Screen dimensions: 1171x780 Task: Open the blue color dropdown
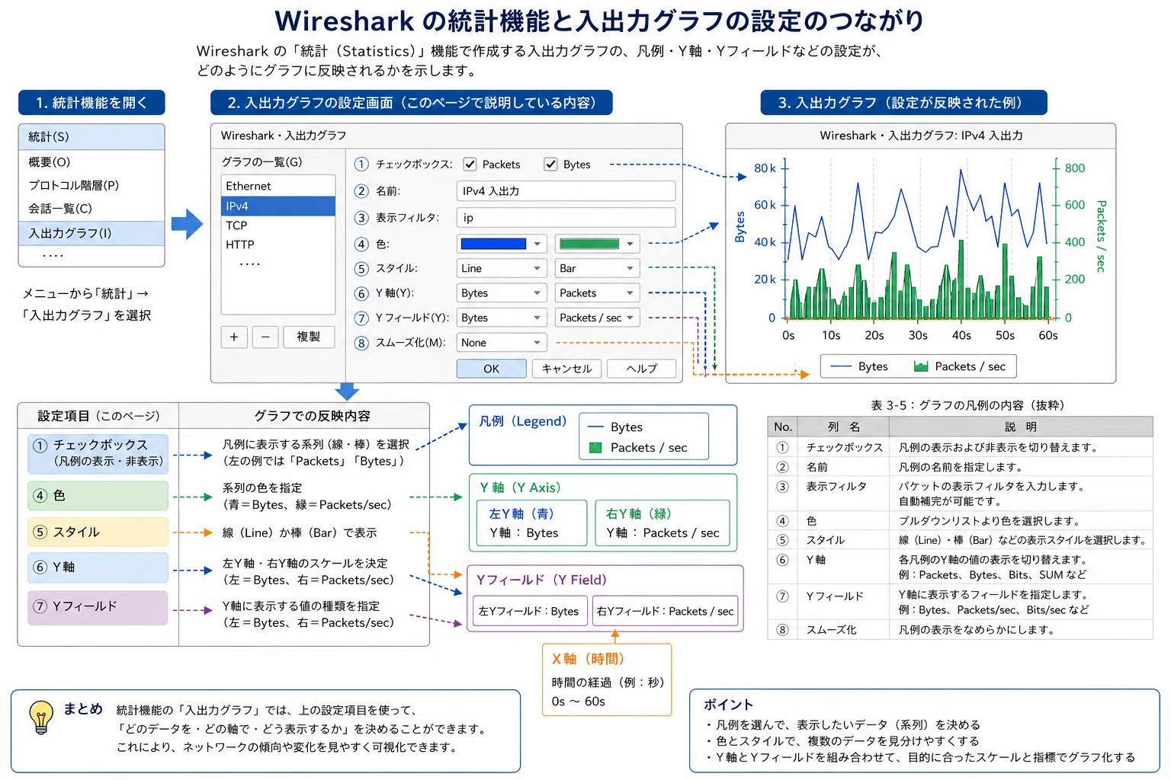[502, 244]
